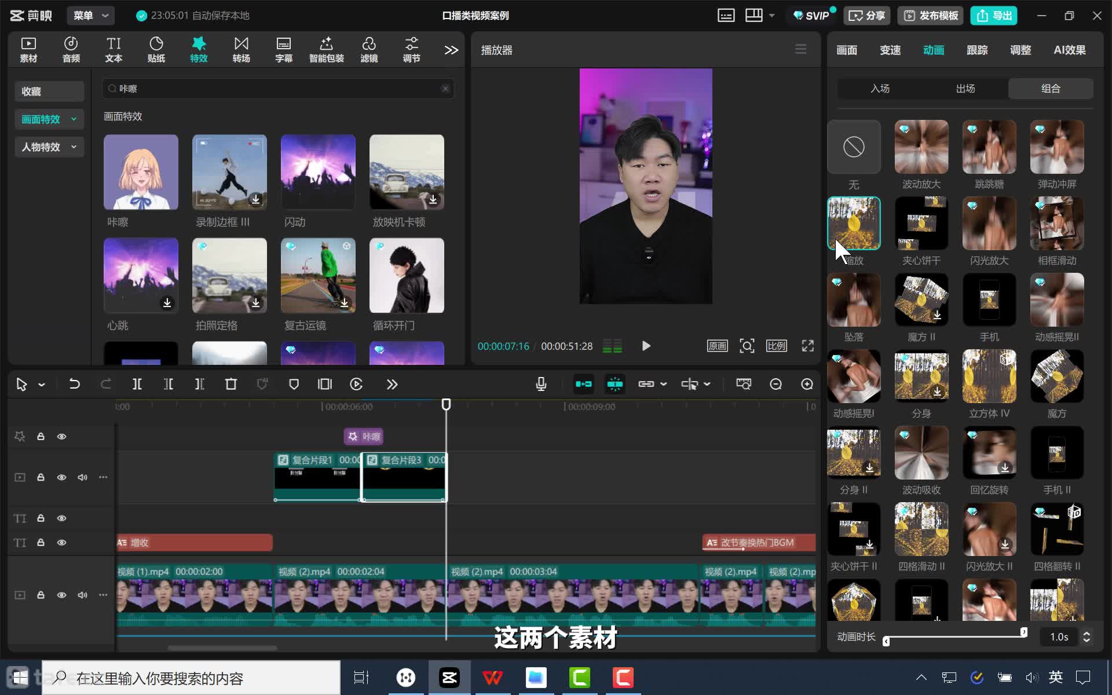Viewport: 1112px width, 695px height.
Task: Lock the effects track
Action: 41,436
